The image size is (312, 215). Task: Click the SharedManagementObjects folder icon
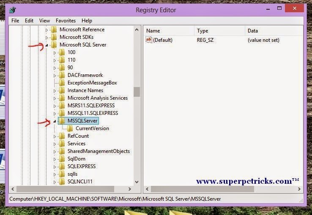62,151
